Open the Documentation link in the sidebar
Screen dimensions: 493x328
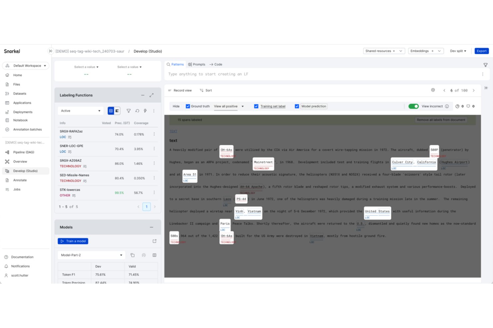[x=22, y=257]
